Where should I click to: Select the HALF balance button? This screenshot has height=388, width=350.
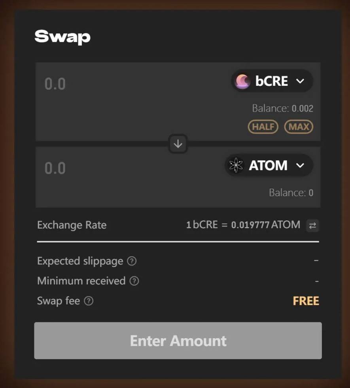point(263,127)
